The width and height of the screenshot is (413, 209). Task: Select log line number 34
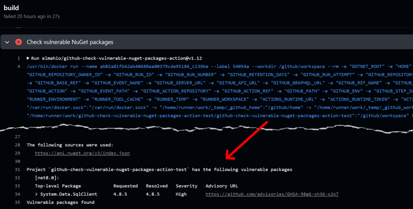click(x=17, y=194)
